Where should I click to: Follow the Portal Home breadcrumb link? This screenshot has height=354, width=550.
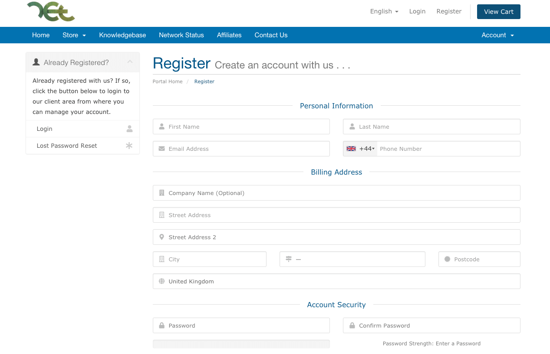click(x=168, y=81)
